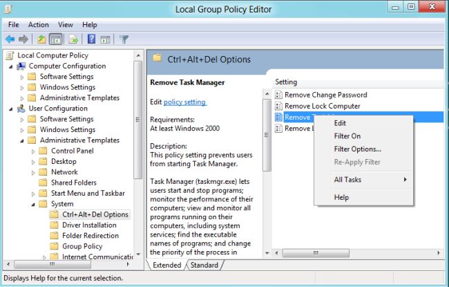Toggle the Show/Hide Action Pane icon

tap(105, 39)
